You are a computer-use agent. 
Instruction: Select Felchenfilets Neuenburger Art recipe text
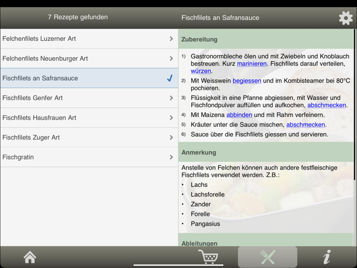[x=45, y=59]
